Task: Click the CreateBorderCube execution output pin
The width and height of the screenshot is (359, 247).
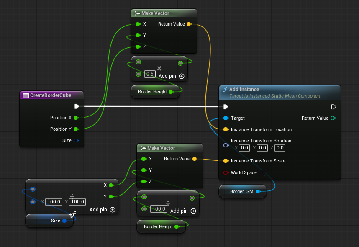Action: point(77,106)
